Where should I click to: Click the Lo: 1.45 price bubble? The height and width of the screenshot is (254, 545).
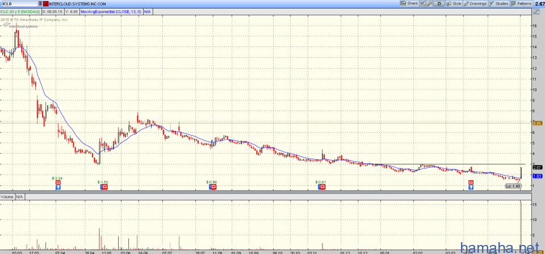[513, 187]
